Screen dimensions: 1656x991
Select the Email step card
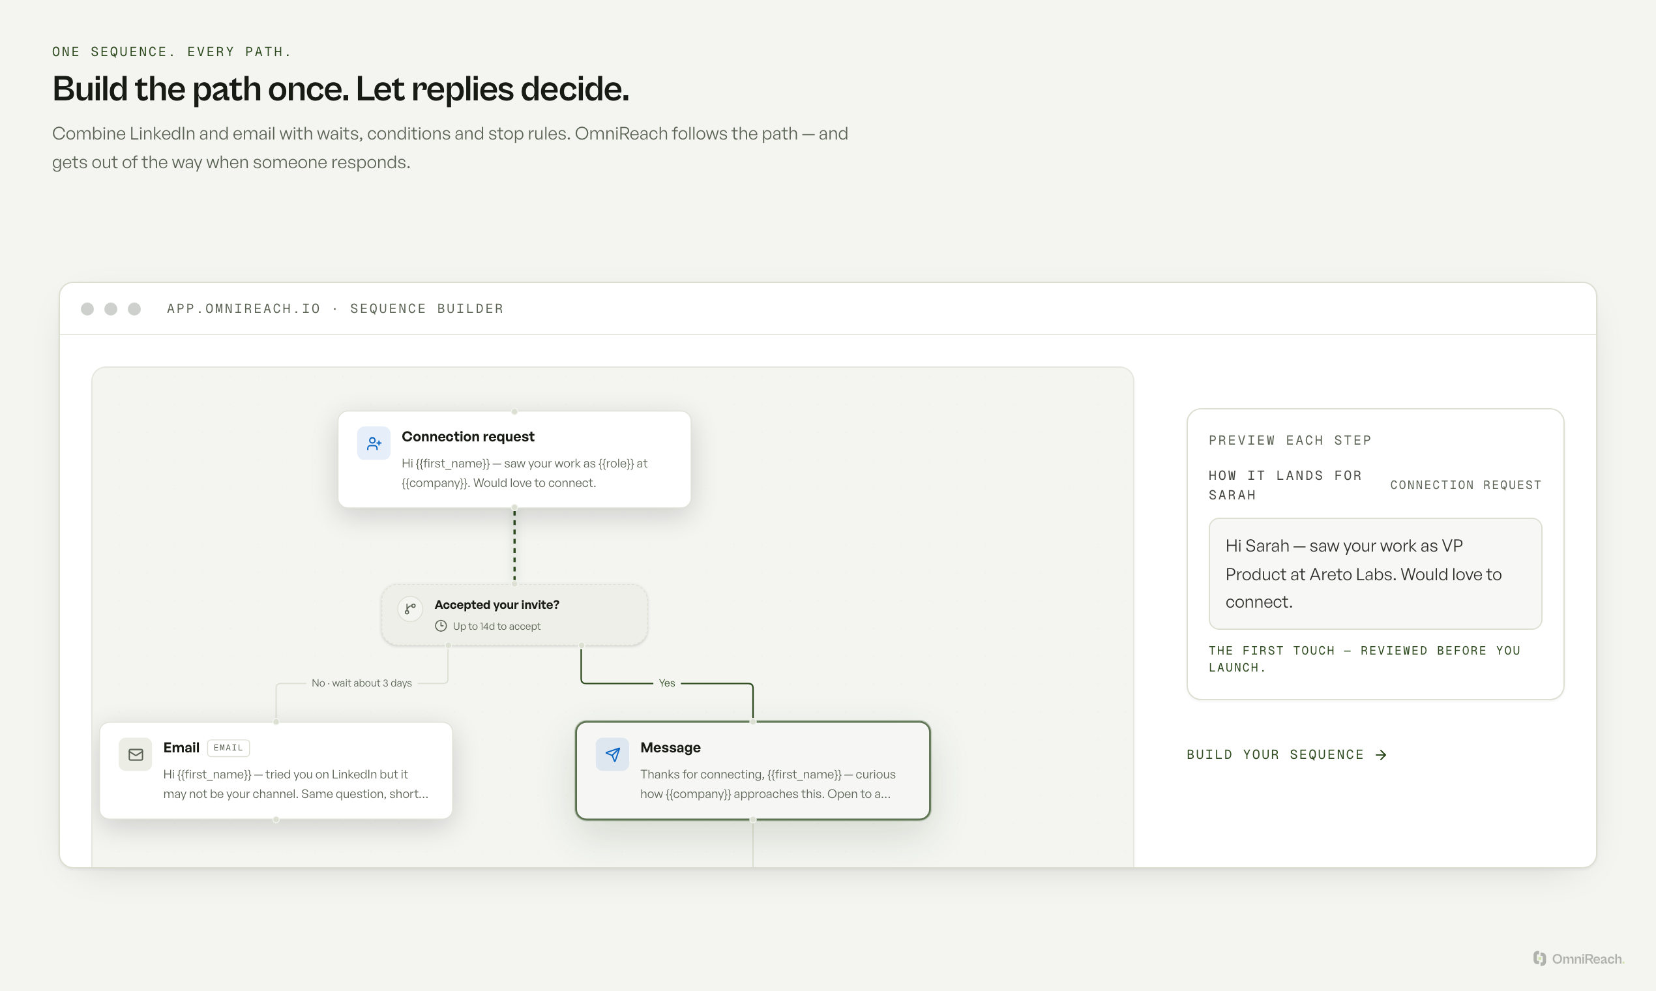pos(276,771)
